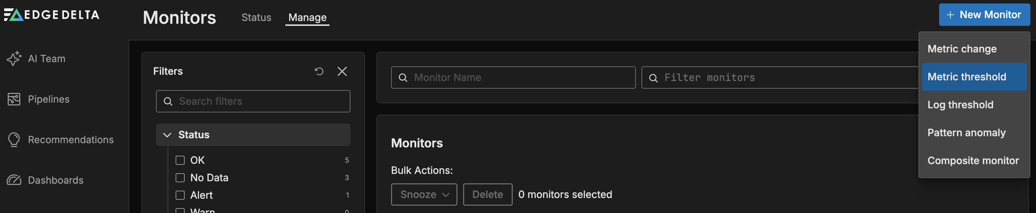Open the Dashboards gauge icon
Viewport: 1036px width, 213px height.
(x=14, y=180)
